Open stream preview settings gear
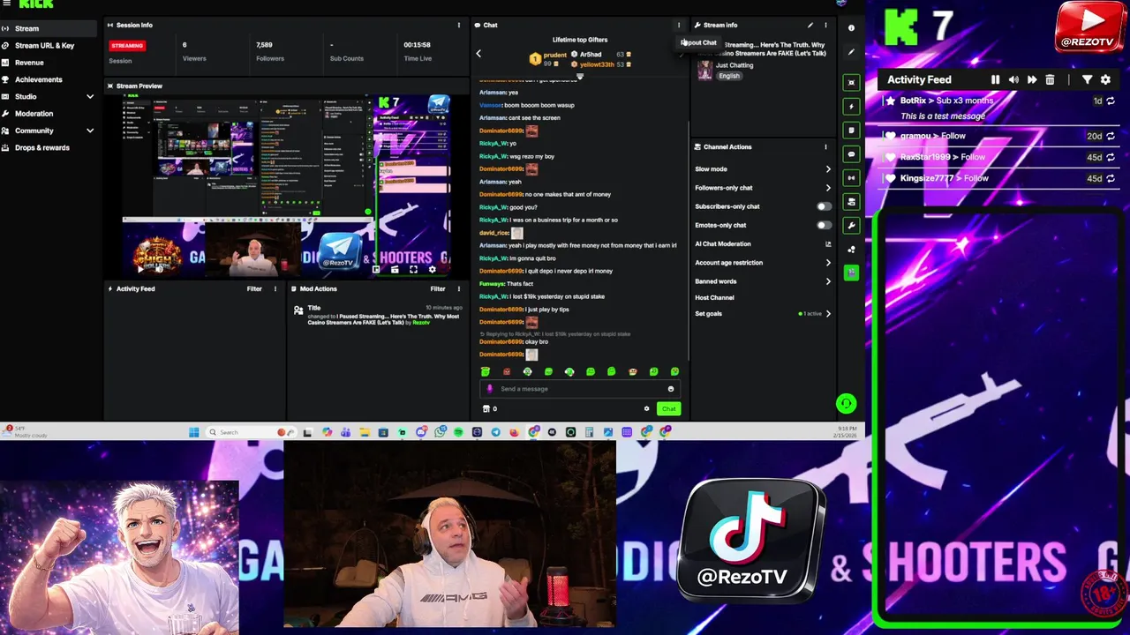1130x635 pixels. coord(432,269)
